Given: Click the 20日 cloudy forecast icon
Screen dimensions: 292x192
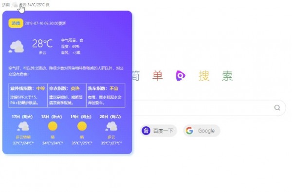Looking at the screenshot, I should [x=111, y=126].
